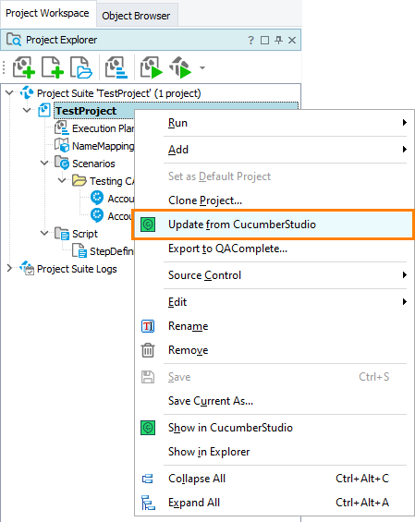Choose Rename from the context menu
Image resolution: width=415 pixels, height=522 pixels.
click(x=274, y=326)
